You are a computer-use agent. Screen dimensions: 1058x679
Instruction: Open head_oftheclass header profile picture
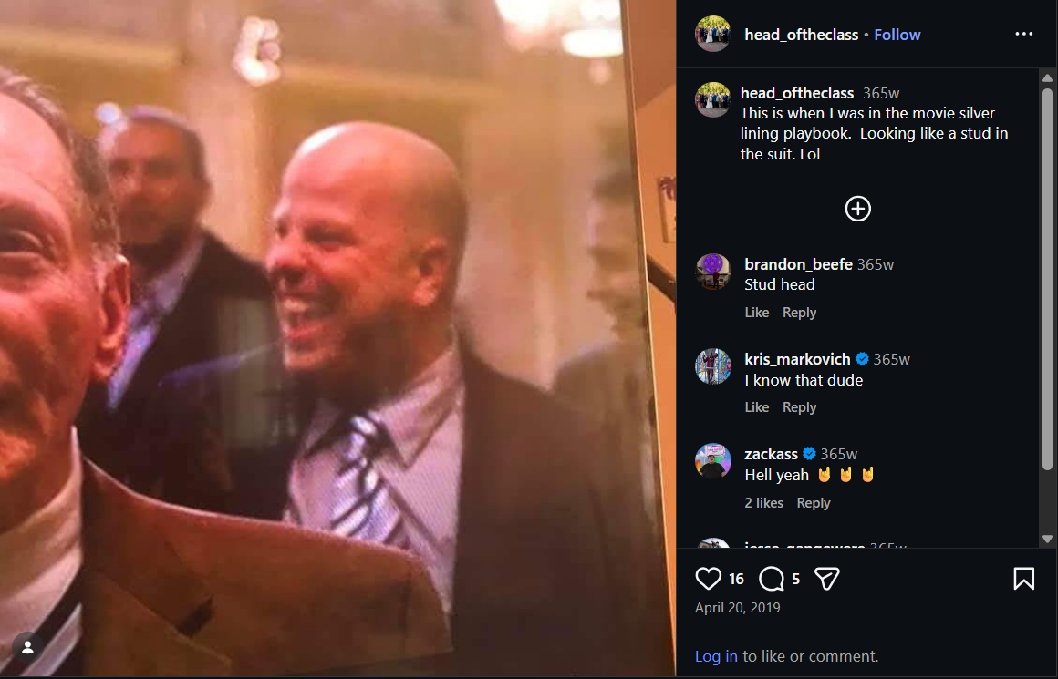(713, 35)
